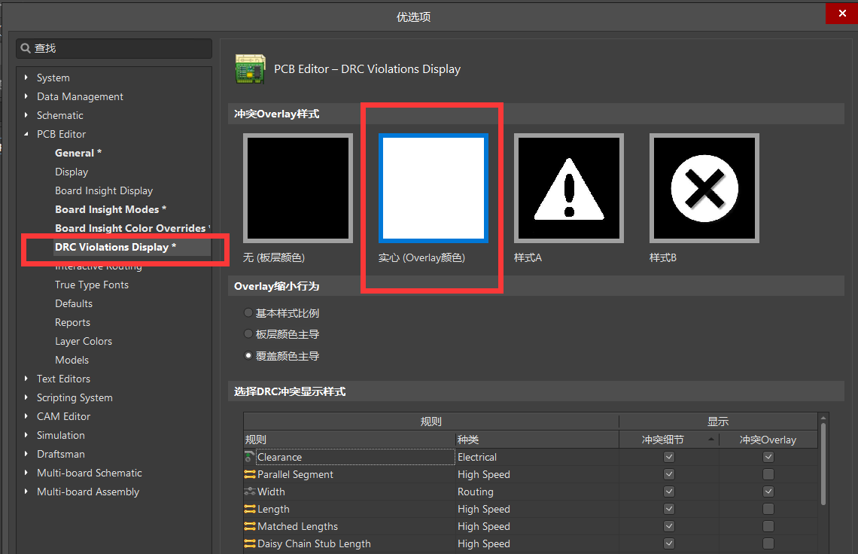This screenshot has height=554, width=858.
Task: Uncheck 冲突Overlay for Width rule
Action: [768, 491]
